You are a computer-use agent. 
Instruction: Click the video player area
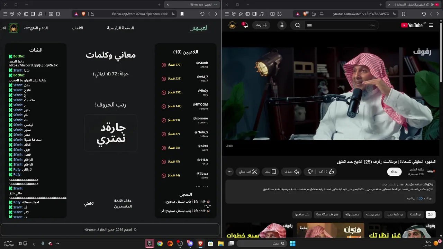(x=330, y=93)
